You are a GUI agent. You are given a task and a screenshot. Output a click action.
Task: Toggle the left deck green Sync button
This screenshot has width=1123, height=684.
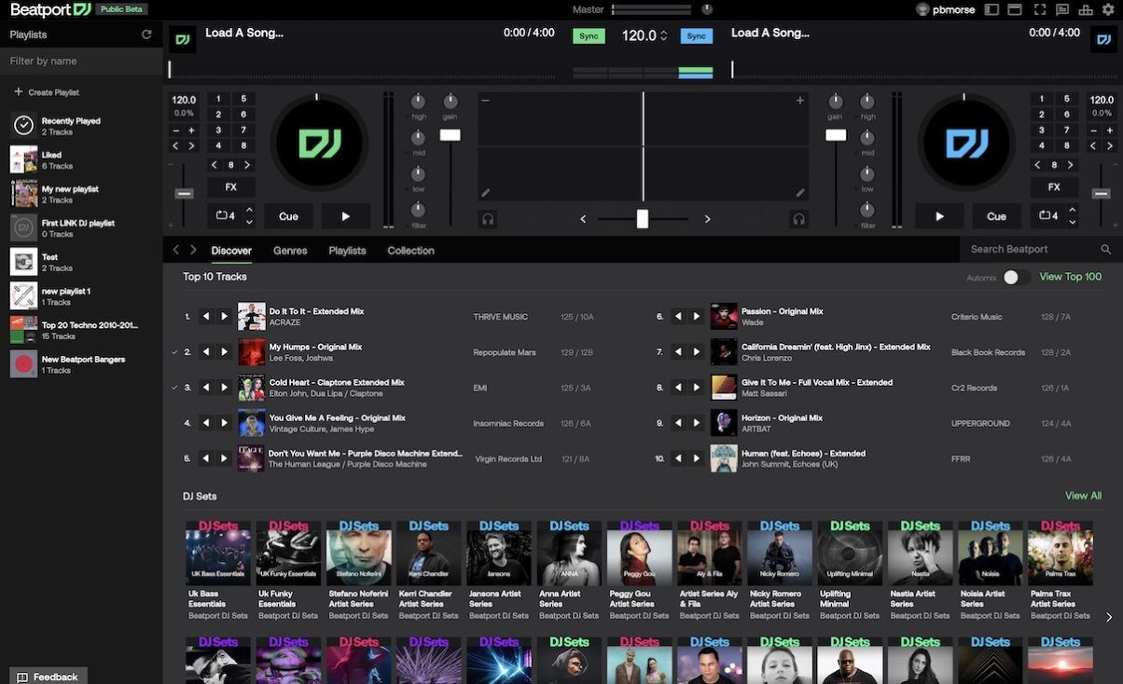[x=589, y=35]
